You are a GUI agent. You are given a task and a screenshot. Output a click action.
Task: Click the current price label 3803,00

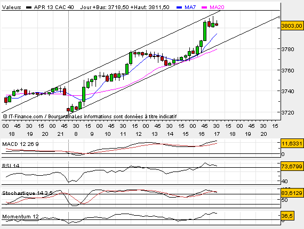pos(292,26)
